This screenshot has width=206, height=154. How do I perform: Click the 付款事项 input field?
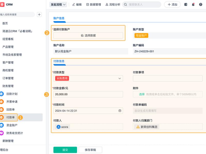point(168,79)
